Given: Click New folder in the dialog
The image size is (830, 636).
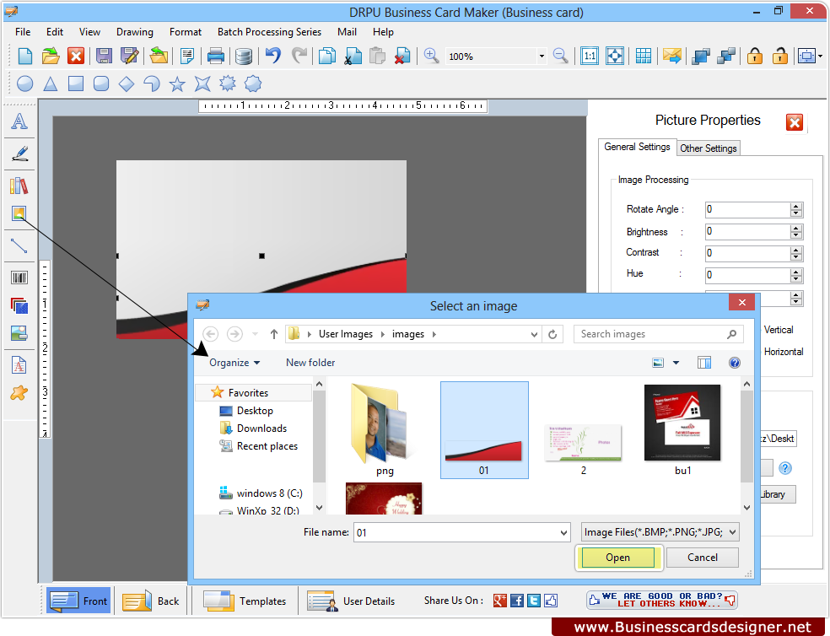Looking at the screenshot, I should (310, 363).
